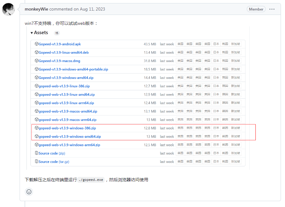Click the package icon beside Gopeed-v1.3.9-android.apk
The width and height of the screenshot is (285, 207).
click(x=36, y=44)
